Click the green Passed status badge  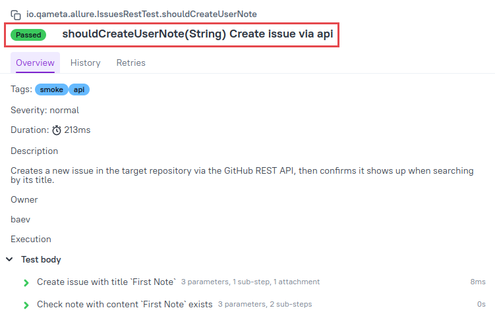point(28,35)
